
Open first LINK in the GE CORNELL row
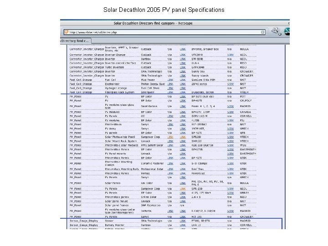(x=170, y=116)
